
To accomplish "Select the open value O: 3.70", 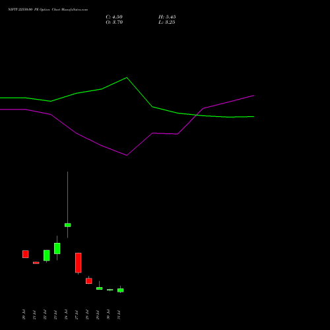I will [x=114, y=22].
